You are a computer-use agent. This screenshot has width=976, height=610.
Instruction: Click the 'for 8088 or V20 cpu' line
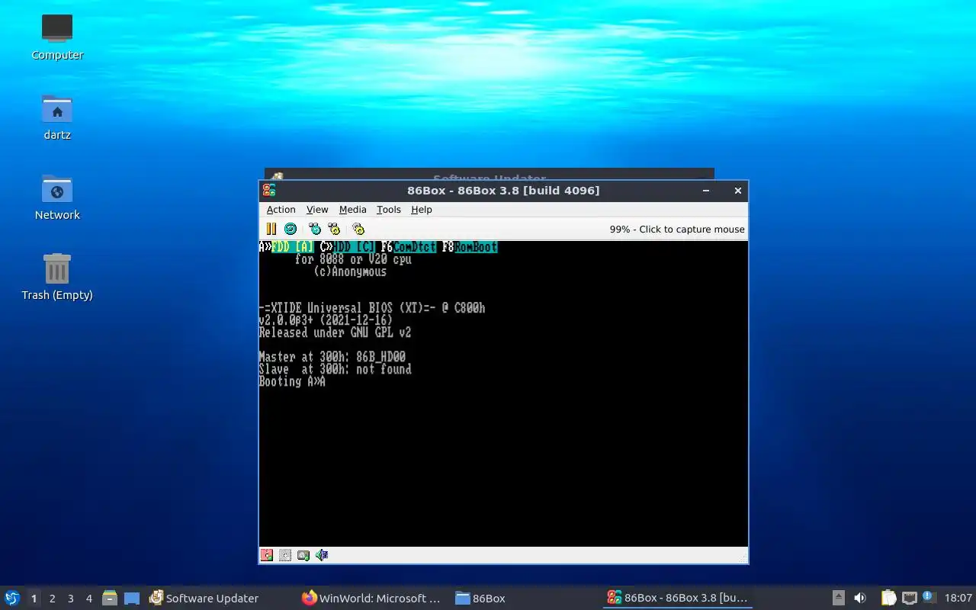354,259
